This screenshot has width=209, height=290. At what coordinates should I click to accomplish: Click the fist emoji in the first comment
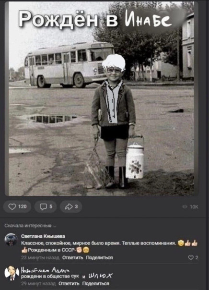pos(79,250)
